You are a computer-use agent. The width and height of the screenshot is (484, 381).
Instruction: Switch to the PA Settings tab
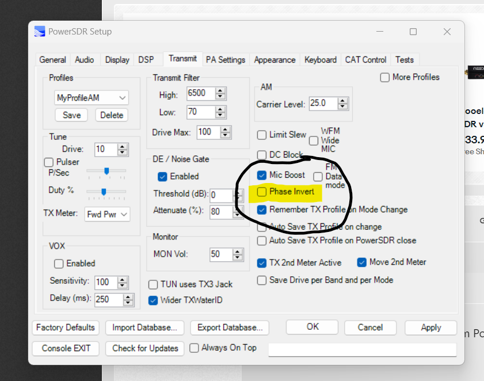(226, 60)
